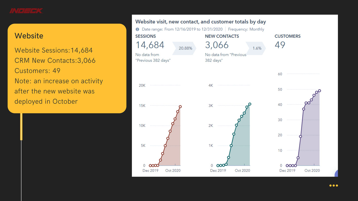Click the NEW CONTACTS heading
358x201 pixels.
(222, 36)
